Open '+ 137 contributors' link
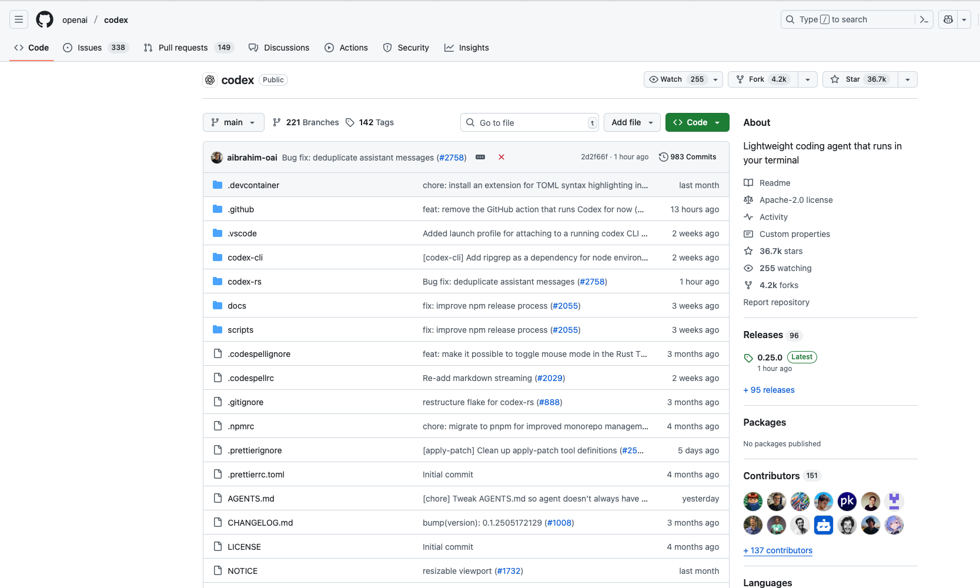980x588 pixels. (778, 550)
